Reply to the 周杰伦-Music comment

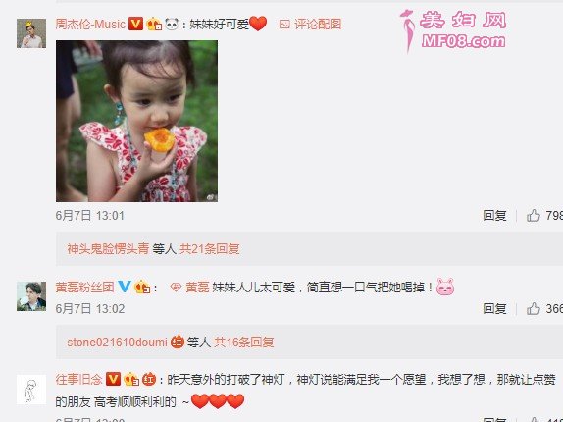pyautogui.click(x=494, y=216)
